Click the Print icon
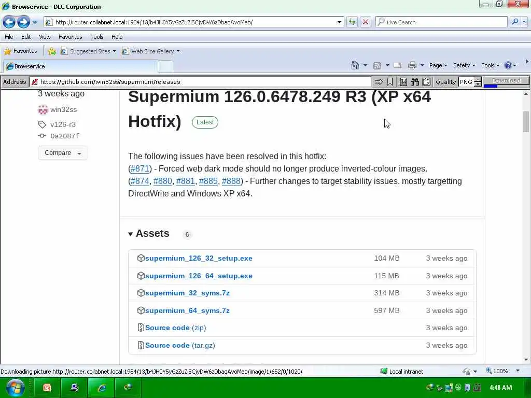 coord(412,65)
